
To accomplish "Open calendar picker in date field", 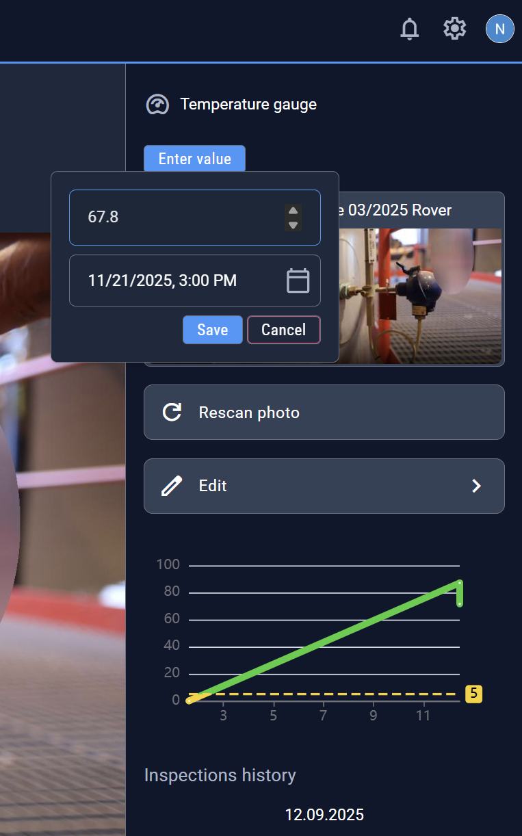I will pyautogui.click(x=298, y=280).
